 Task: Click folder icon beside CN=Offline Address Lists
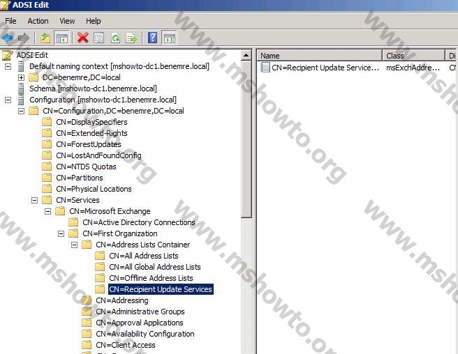point(100,278)
